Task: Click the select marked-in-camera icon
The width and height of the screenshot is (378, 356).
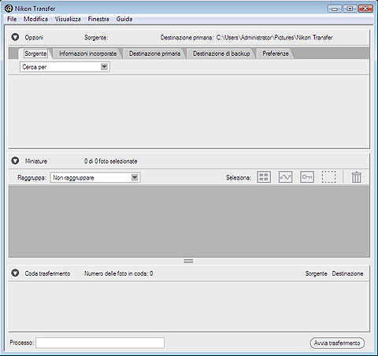Action: [285, 177]
